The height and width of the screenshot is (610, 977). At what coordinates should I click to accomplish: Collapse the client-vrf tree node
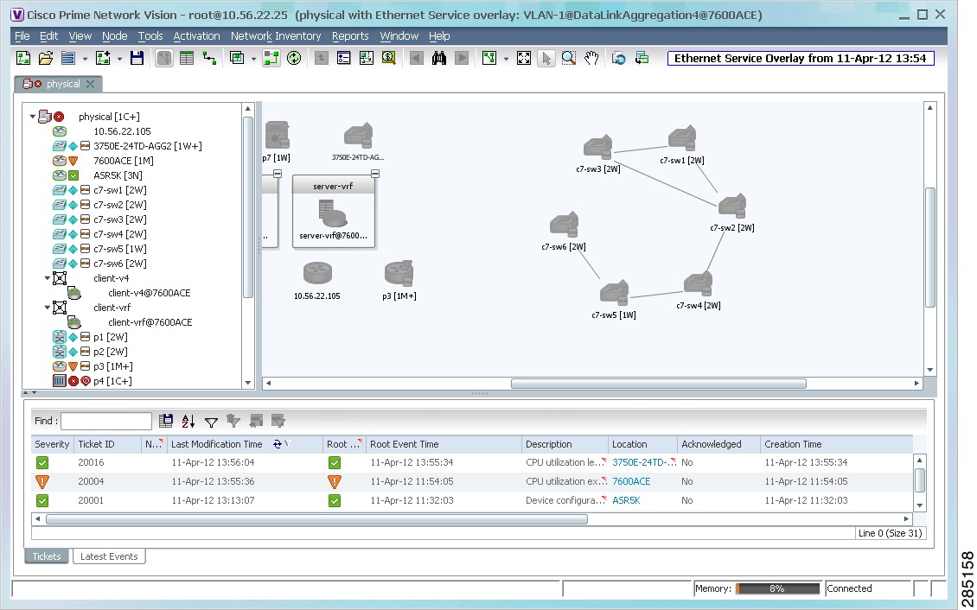[x=48, y=308]
